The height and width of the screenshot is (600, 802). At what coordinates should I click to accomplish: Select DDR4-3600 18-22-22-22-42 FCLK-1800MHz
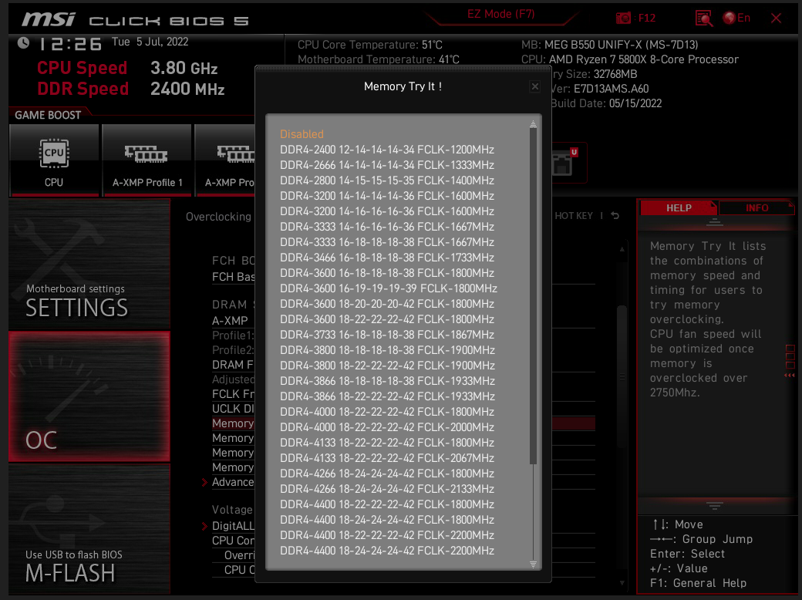pos(387,319)
